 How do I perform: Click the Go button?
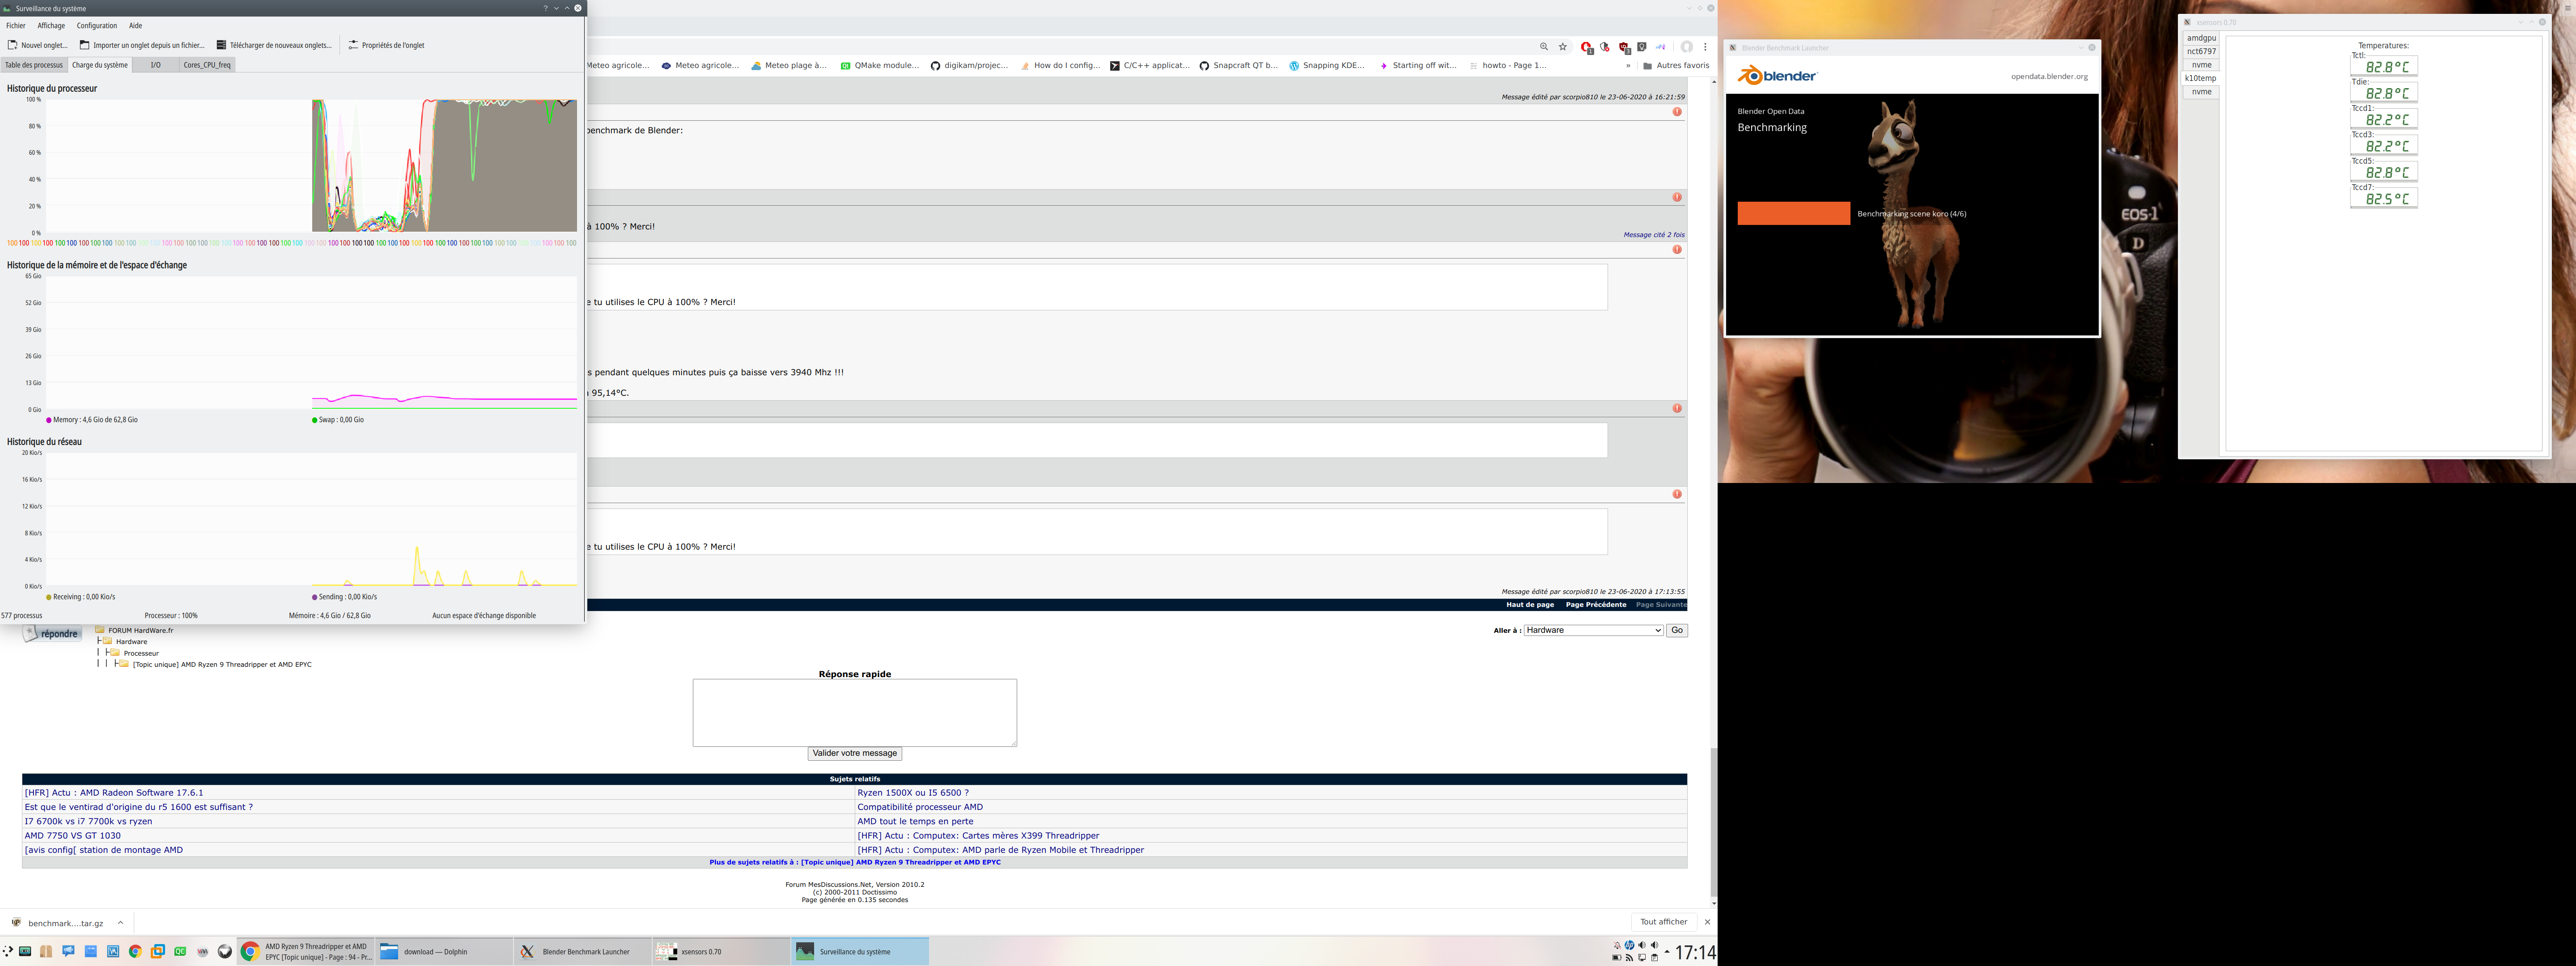pos(1677,630)
